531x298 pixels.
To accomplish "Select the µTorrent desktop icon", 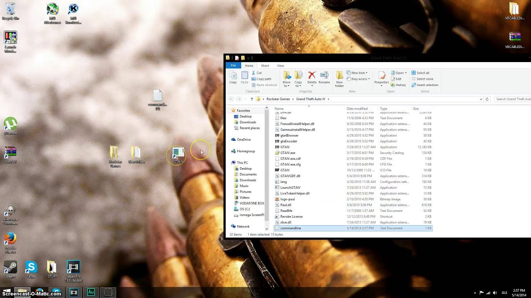I will pos(10,126).
